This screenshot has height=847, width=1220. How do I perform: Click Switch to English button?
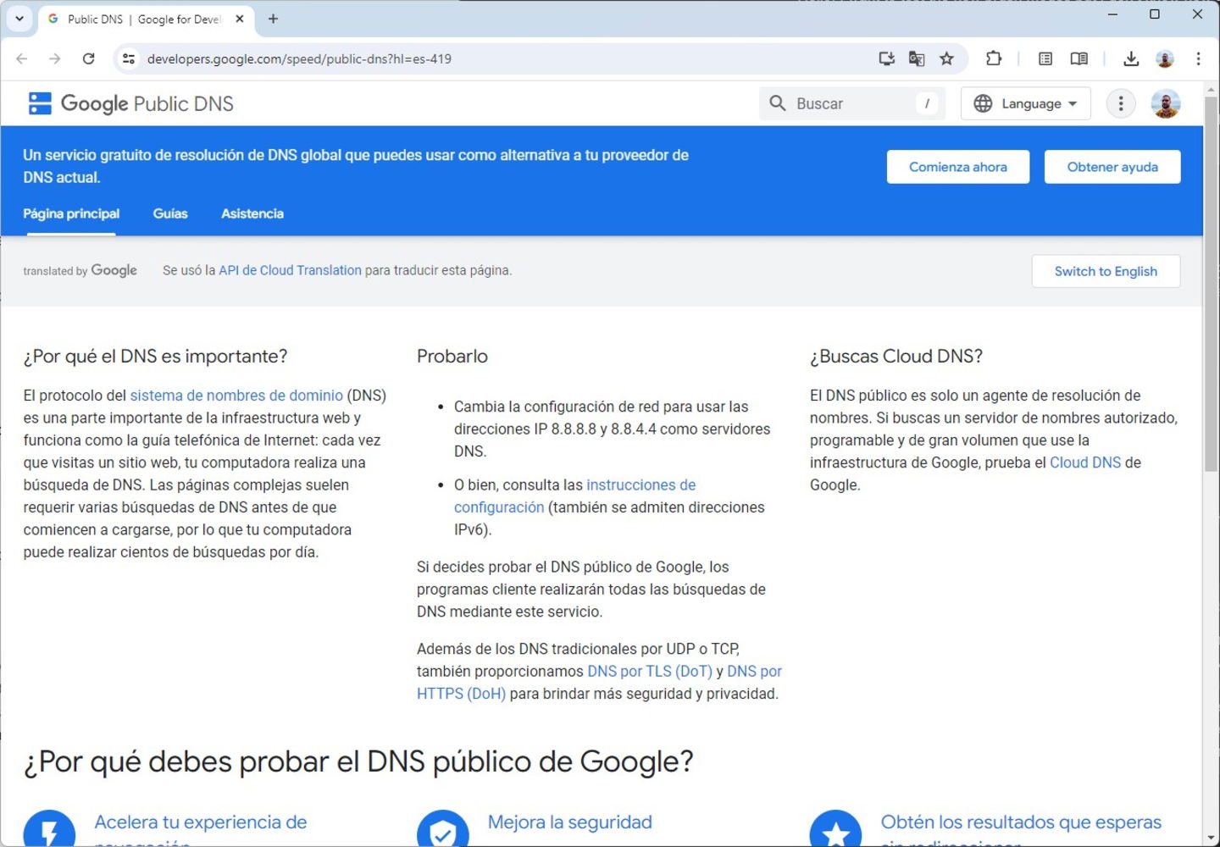1106,271
